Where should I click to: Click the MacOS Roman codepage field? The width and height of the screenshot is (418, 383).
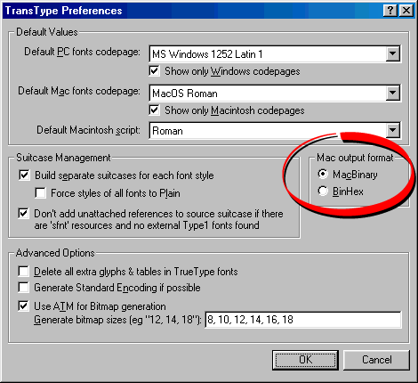[275, 94]
